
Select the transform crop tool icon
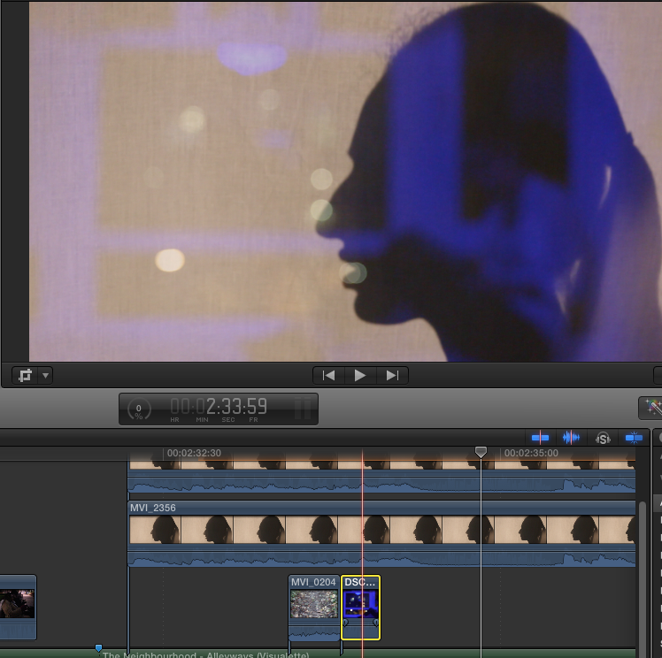click(25, 375)
